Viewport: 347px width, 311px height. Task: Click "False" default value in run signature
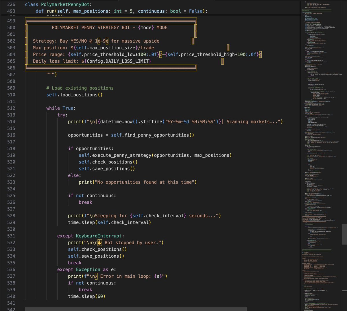[x=196, y=11]
